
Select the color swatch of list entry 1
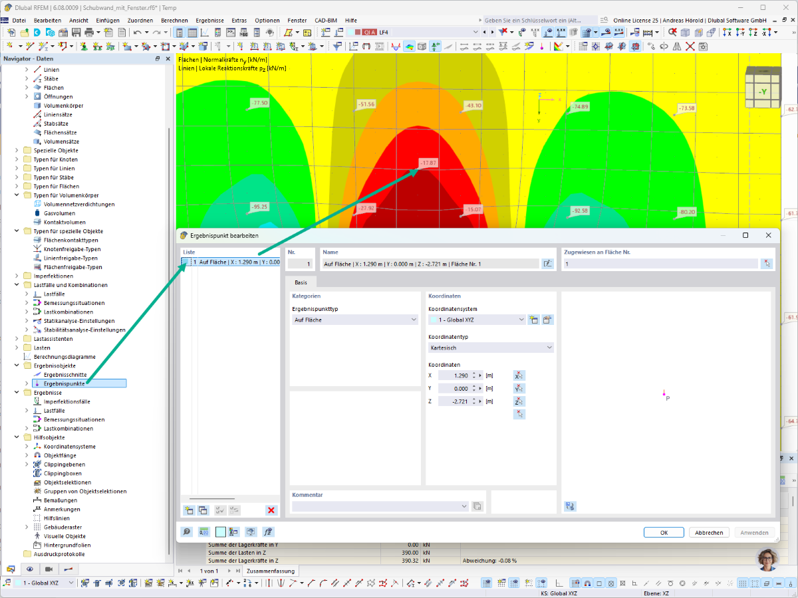(x=186, y=262)
